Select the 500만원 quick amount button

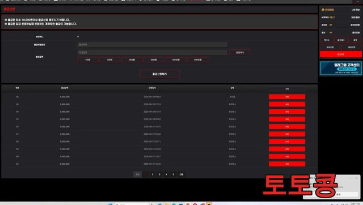[198, 60]
